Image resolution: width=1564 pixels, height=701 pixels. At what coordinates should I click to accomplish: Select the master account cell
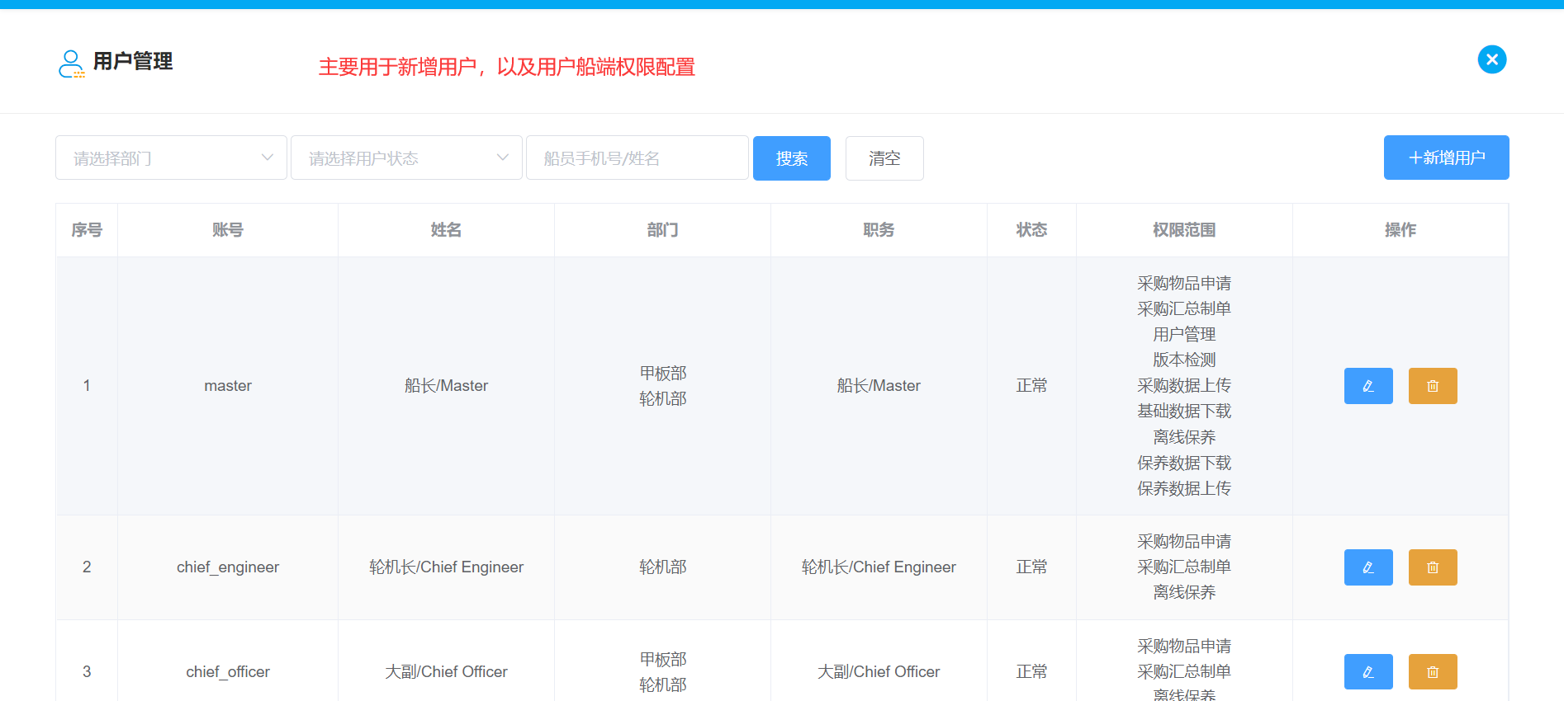(228, 386)
